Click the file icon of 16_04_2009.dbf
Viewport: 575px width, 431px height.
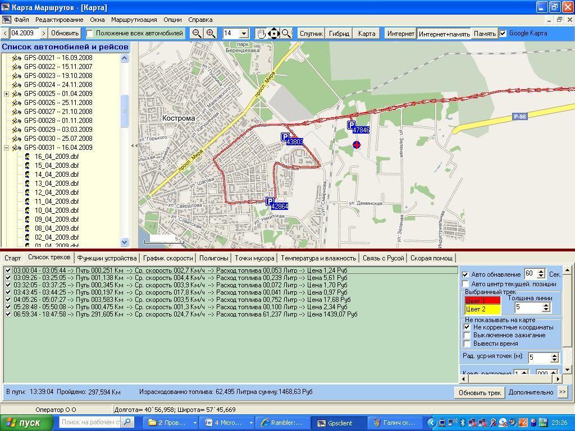coord(27,157)
